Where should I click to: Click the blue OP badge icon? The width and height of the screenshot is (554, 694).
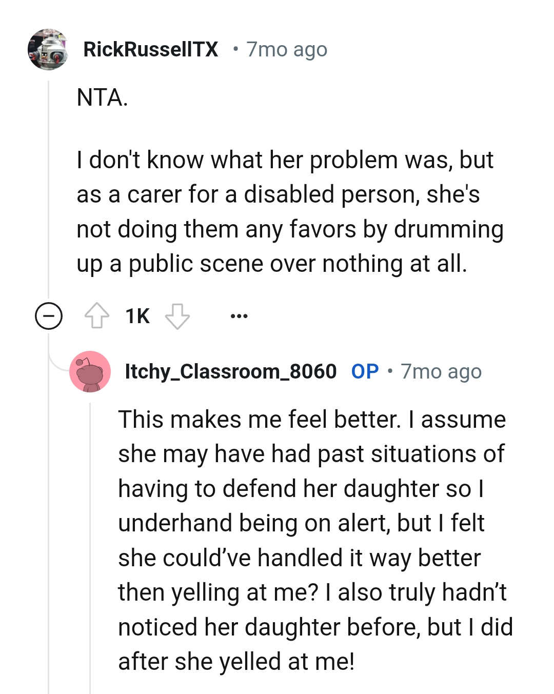point(365,371)
